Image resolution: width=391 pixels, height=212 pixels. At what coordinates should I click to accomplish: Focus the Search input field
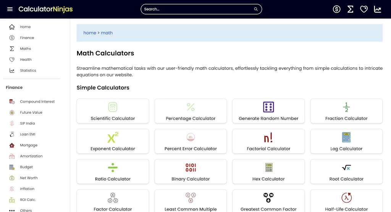click(x=201, y=9)
